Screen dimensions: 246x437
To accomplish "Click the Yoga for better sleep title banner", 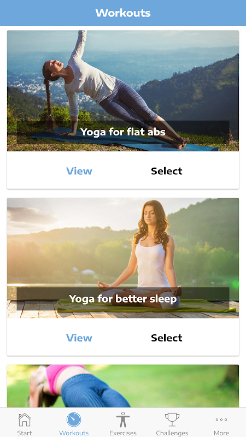I will coord(123,299).
